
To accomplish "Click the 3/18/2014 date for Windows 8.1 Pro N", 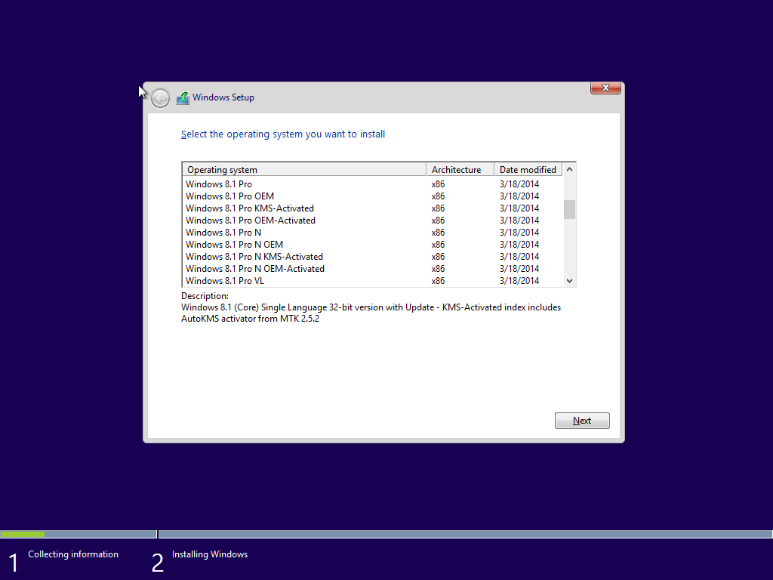I will pyautogui.click(x=519, y=233).
